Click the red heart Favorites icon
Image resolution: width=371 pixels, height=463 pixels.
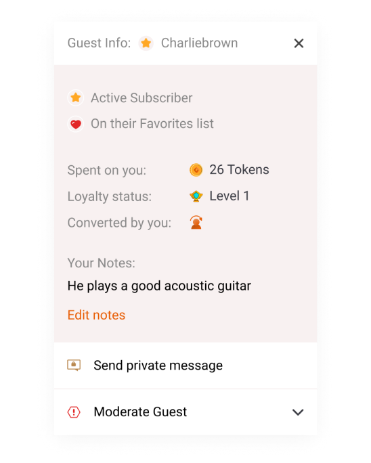pos(76,124)
